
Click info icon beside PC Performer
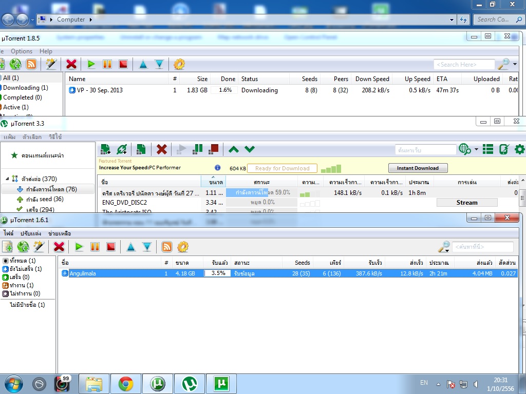(x=217, y=168)
